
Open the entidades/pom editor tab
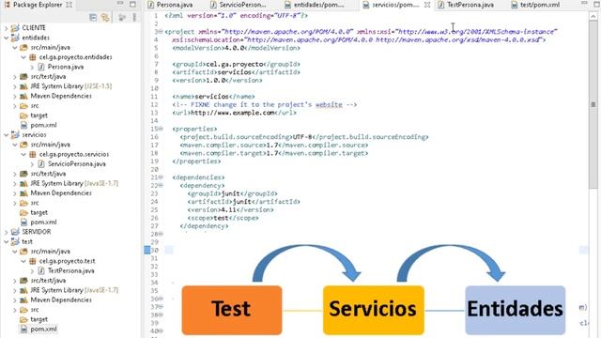coord(315,5)
